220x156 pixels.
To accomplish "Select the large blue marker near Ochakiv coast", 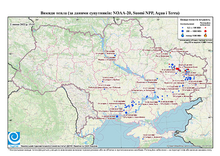I will [117, 116].
